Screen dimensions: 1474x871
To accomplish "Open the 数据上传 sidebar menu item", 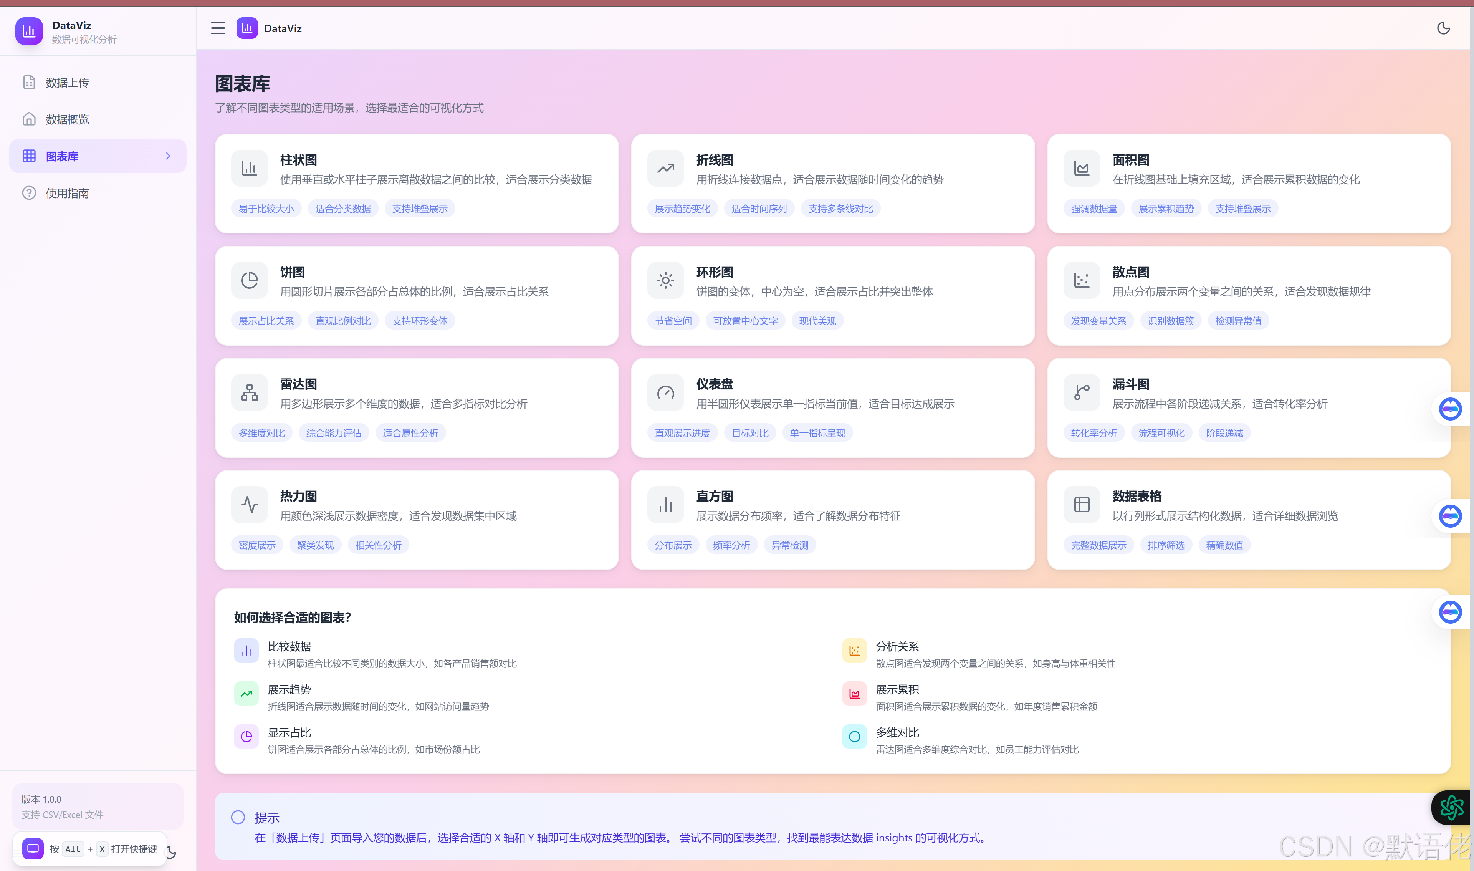I will click(x=67, y=83).
